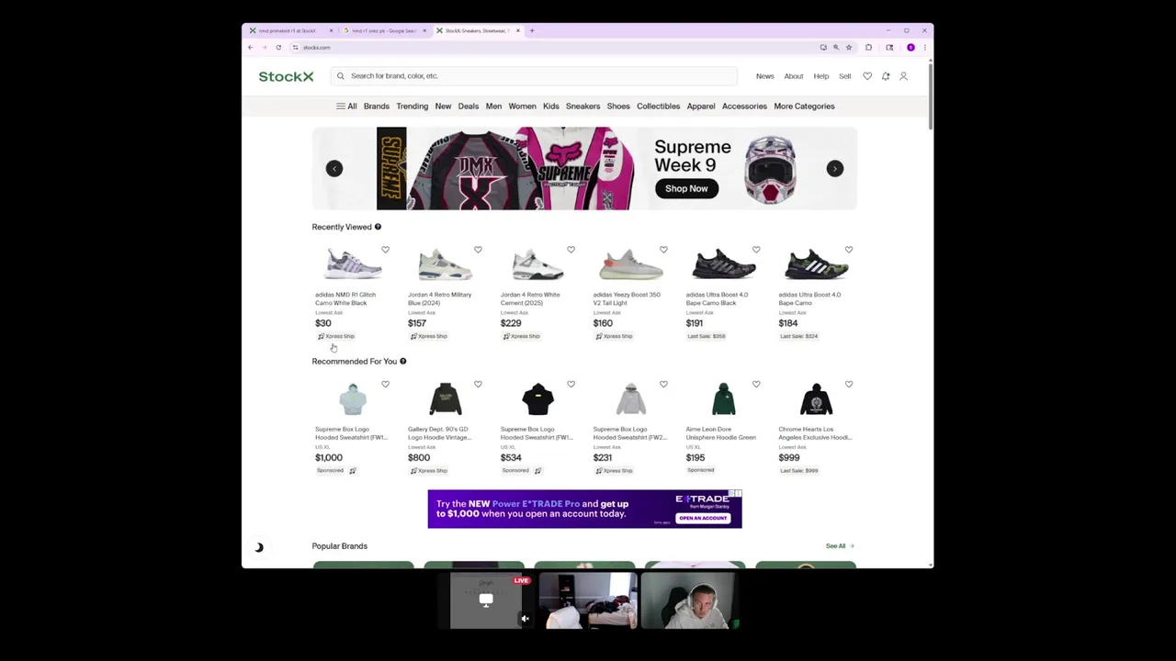Toggle dark mode moon icon
Viewport: 1176px width, 661px height.
tap(259, 547)
